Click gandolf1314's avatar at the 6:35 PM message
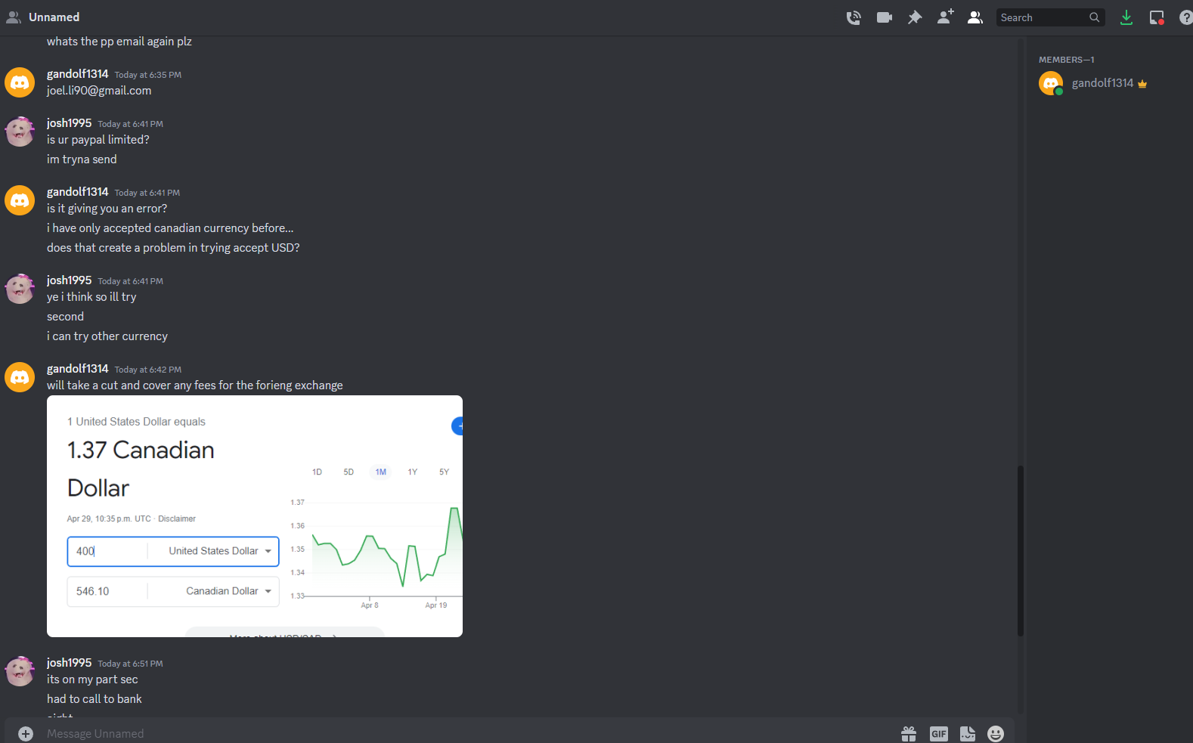Viewport: 1193px width, 743px height. (x=20, y=82)
